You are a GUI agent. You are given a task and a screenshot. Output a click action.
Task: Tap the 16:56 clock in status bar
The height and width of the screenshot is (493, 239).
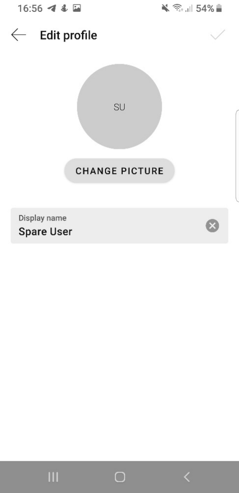30,8
